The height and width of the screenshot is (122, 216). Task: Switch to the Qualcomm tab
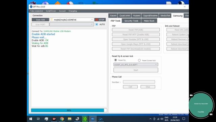point(125,16)
